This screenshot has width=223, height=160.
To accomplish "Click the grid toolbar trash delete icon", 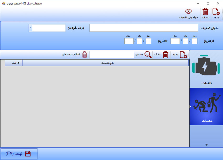I will pos(166,55).
